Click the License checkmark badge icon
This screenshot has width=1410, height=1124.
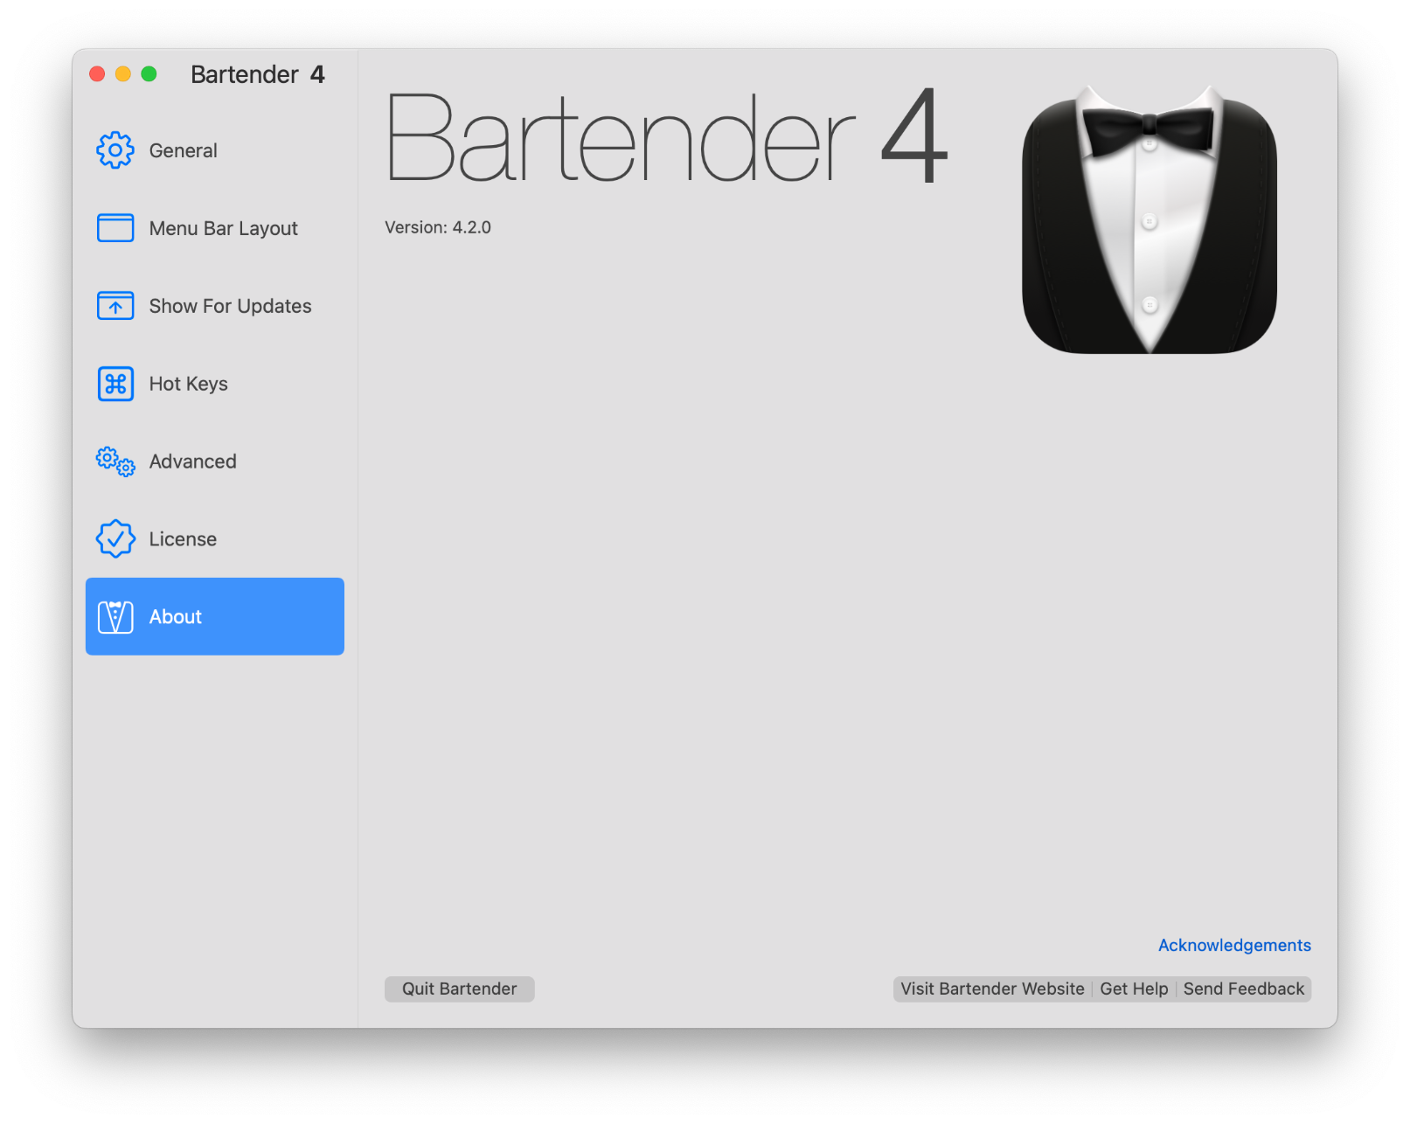(x=115, y=539)
